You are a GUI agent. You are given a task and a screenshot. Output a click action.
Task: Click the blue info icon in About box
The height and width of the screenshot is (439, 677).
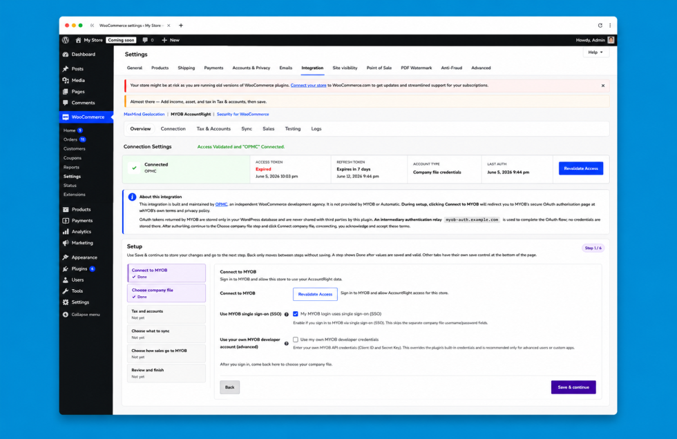coord(132,197)
